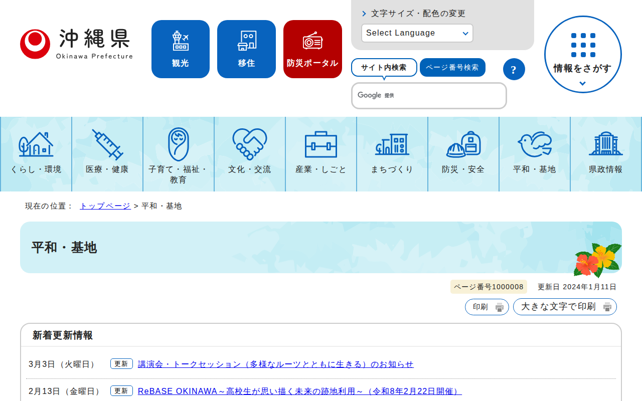Open the 文化・交流 handshake heart category
642x401 pixels.
(250, 154)
